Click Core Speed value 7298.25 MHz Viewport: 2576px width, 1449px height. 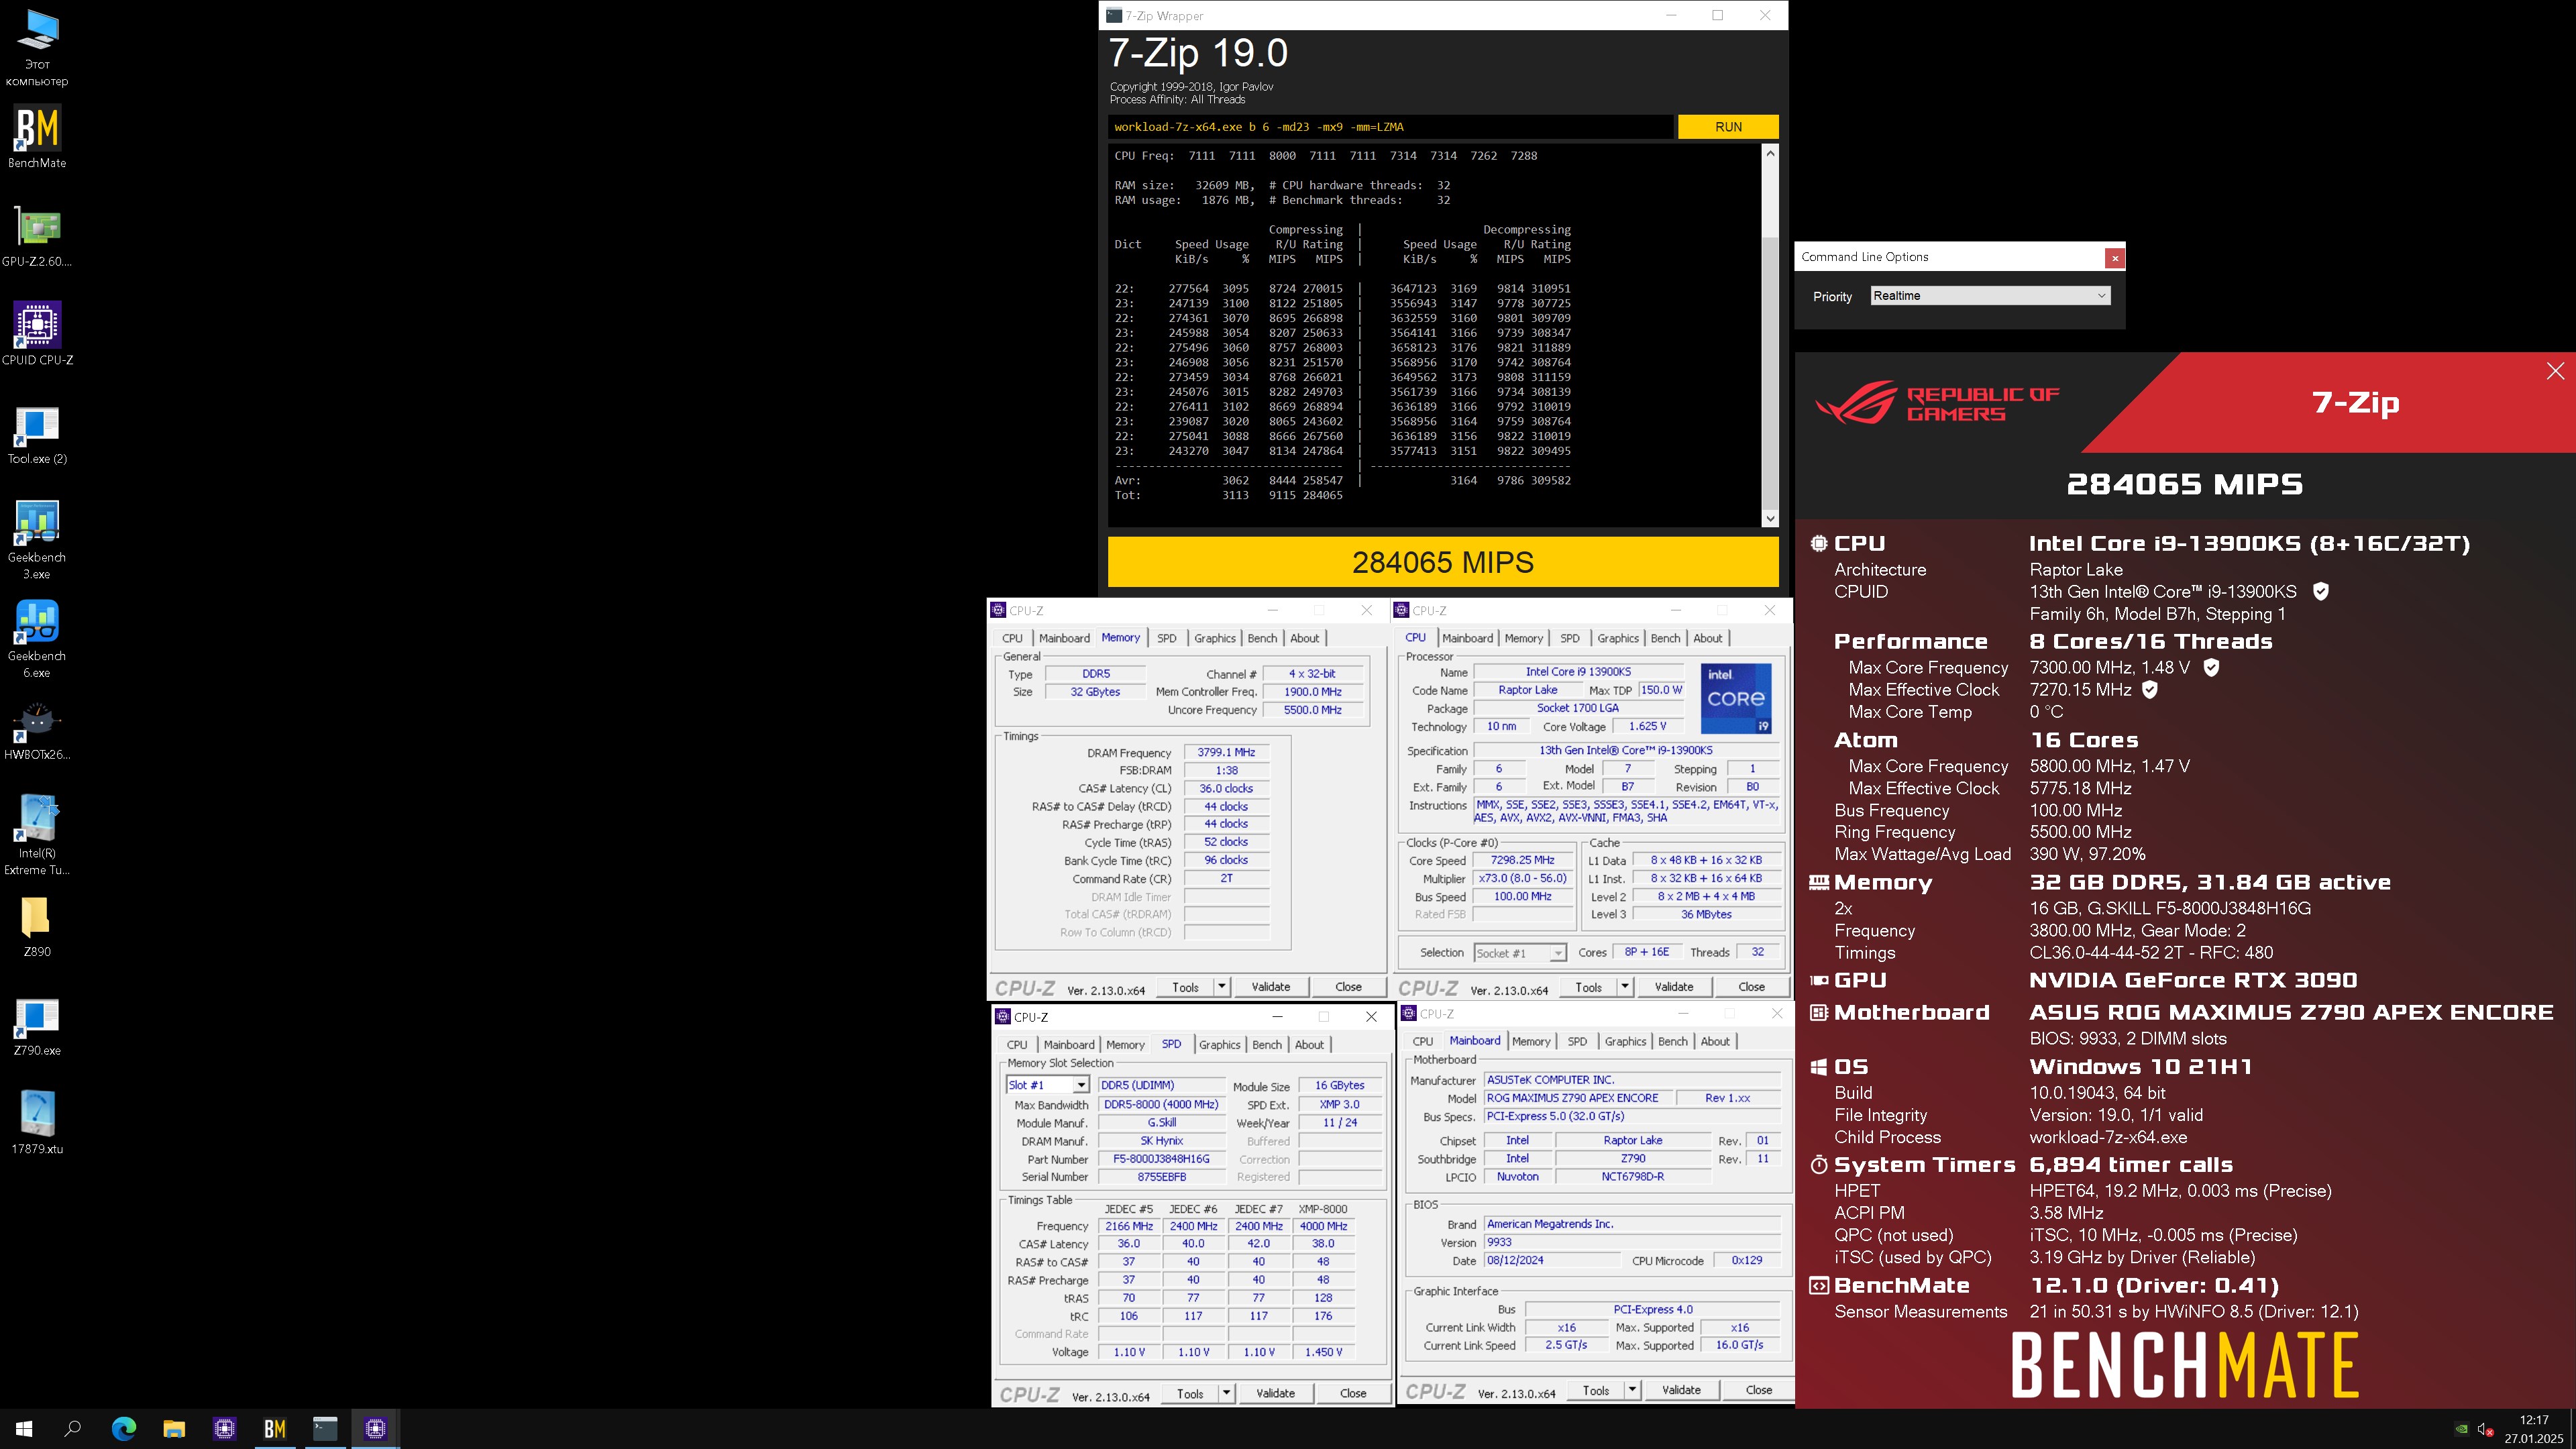coord(1522,860)
